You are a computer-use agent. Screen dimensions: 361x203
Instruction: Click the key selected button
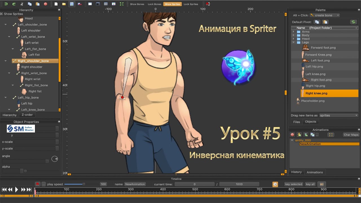[294, 184]
